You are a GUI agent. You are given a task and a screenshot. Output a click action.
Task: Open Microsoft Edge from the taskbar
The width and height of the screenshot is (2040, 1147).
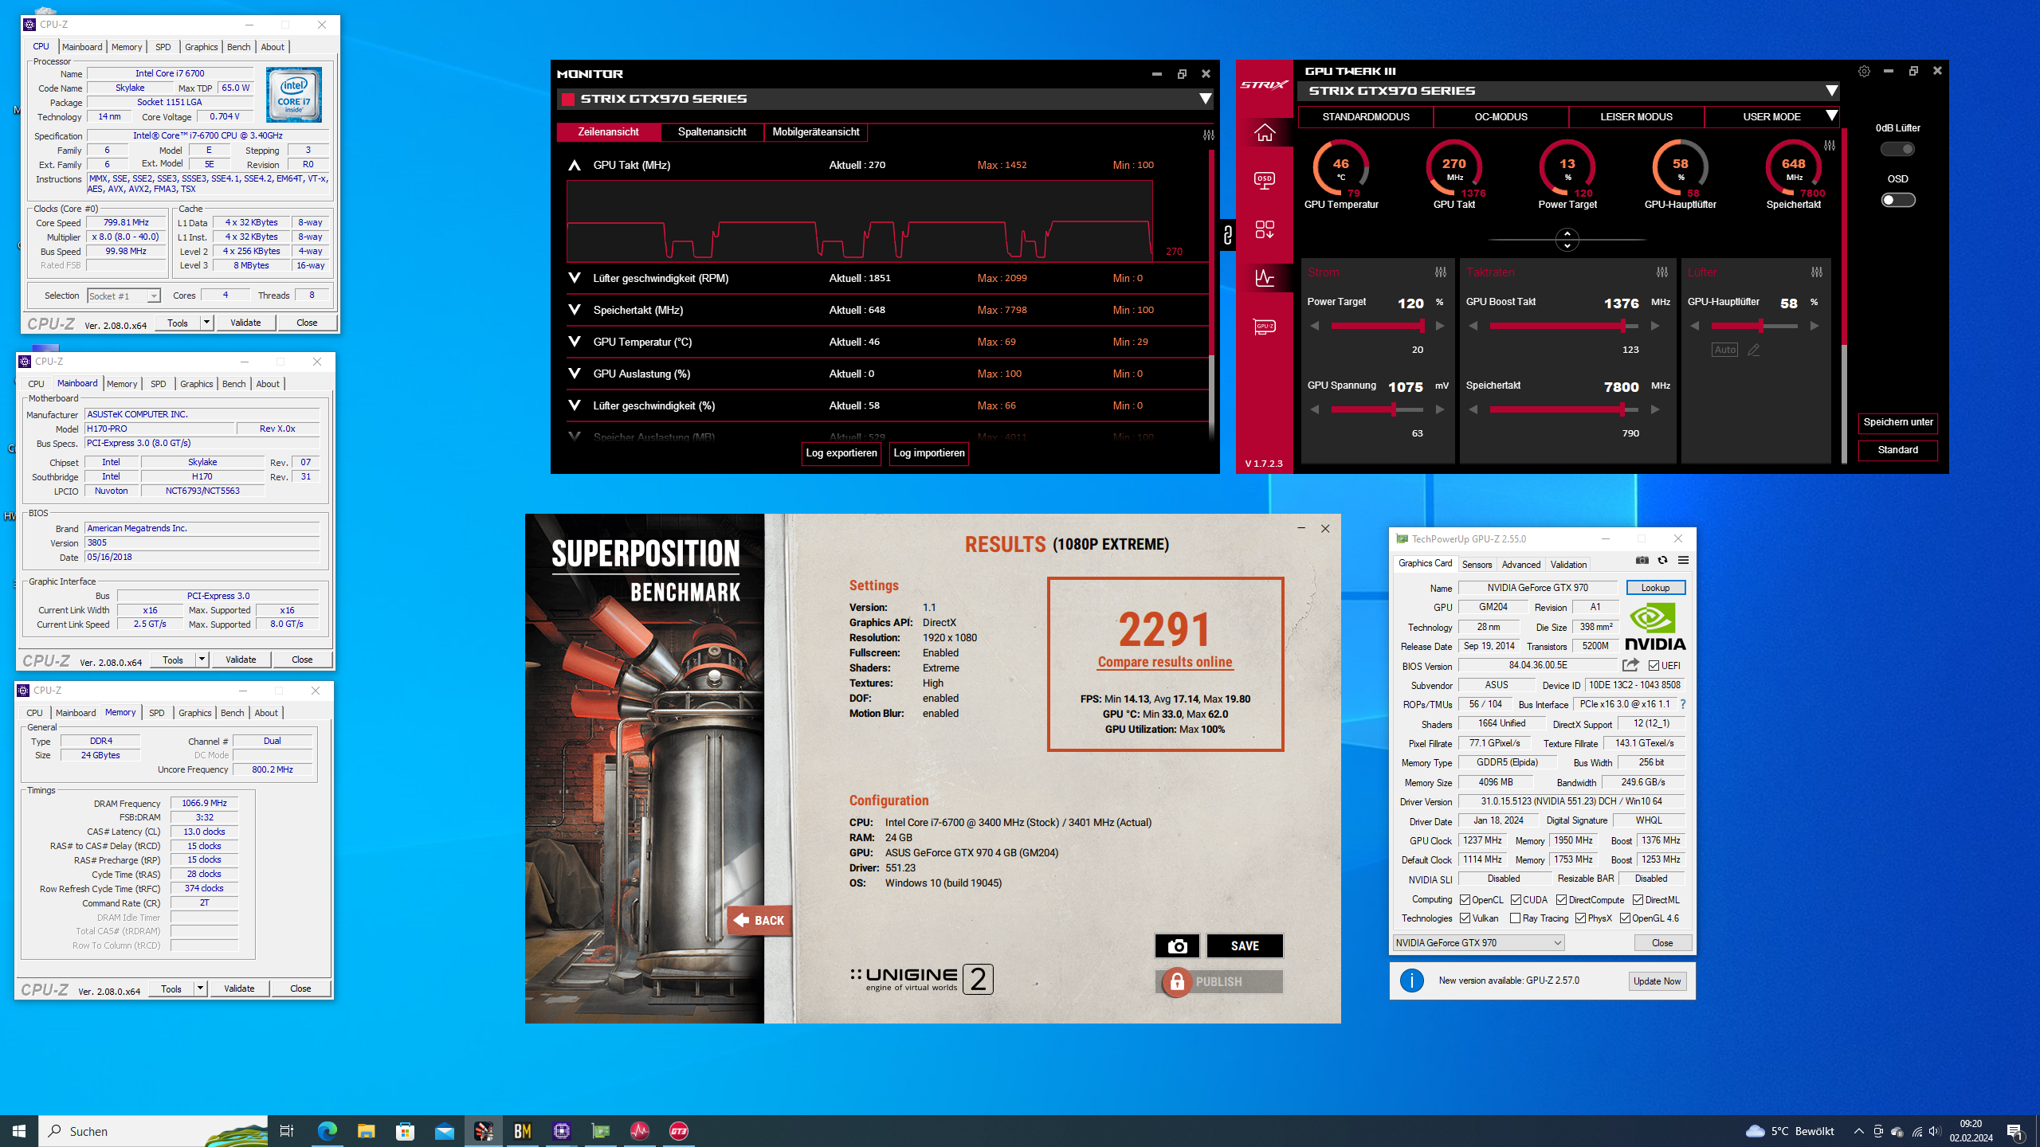pyautogui.click(x=328, y=1131)
